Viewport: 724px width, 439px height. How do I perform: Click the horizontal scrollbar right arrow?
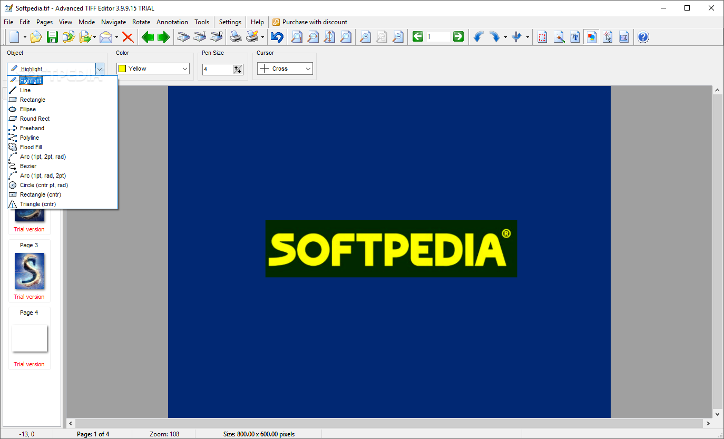click(708, 423)
